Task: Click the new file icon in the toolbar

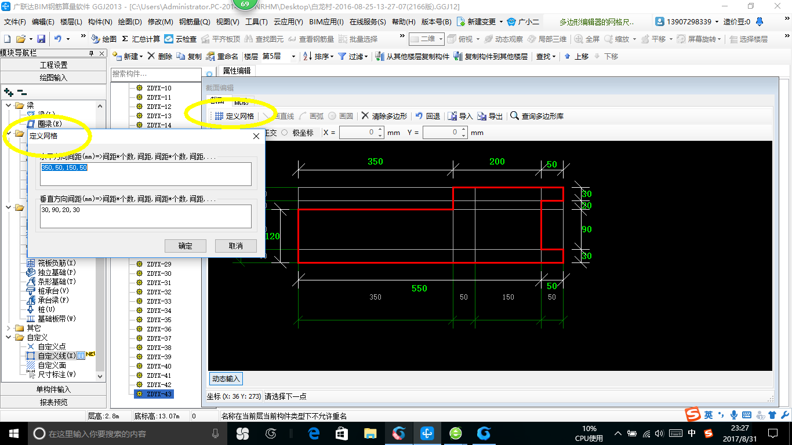Action: pyautogui.click(x=7, y=39)
